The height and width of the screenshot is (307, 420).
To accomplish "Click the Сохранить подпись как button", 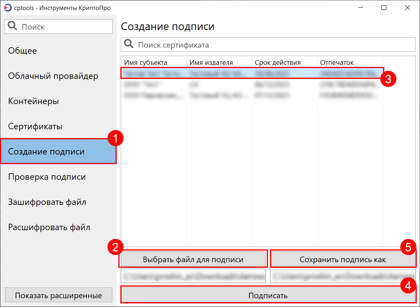I will 343,259.
